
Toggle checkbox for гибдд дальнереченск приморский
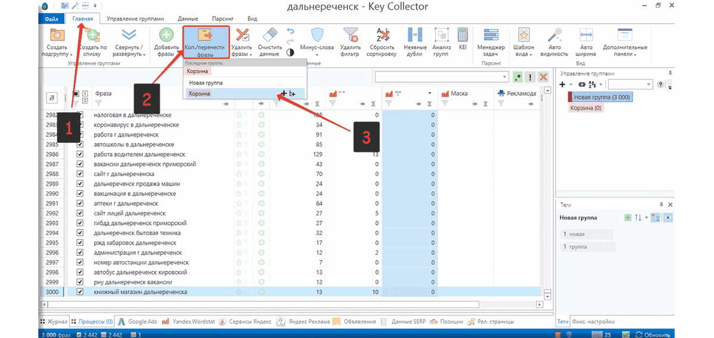(x=80, y=223)
